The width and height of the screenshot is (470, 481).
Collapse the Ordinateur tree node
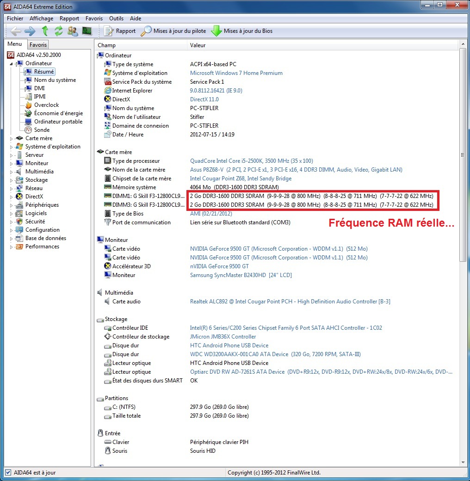coord(12,63)
